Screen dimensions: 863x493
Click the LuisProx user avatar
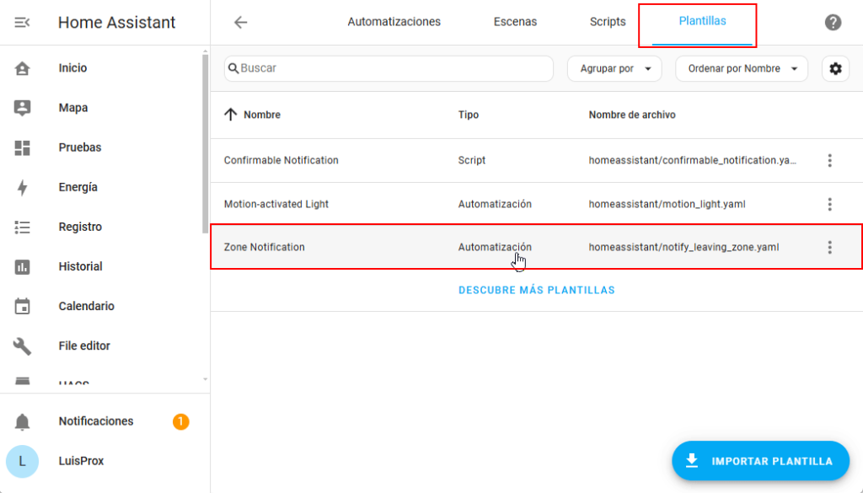pyautogui.click(x=23, y=461)
